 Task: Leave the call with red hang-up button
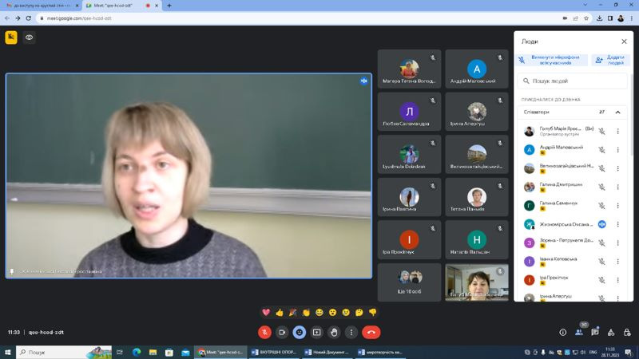[x=371, y=332]
